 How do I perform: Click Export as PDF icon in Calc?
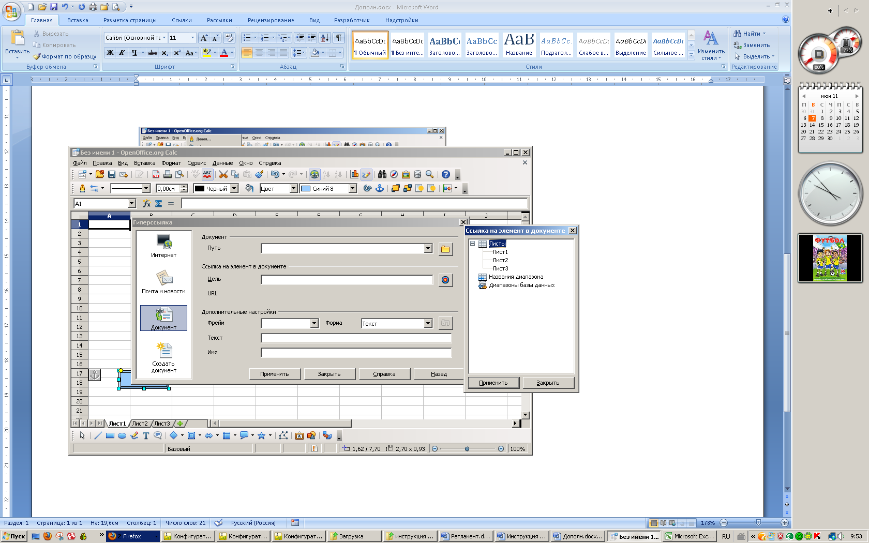point(156,174)
